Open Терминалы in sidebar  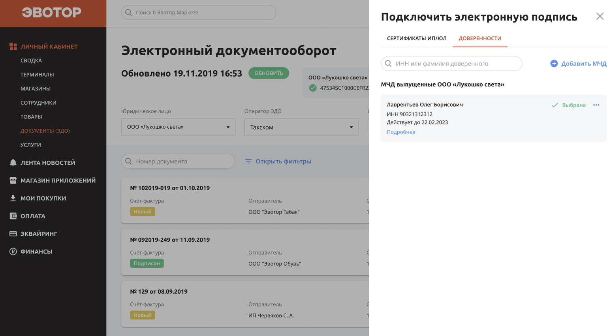37,75
